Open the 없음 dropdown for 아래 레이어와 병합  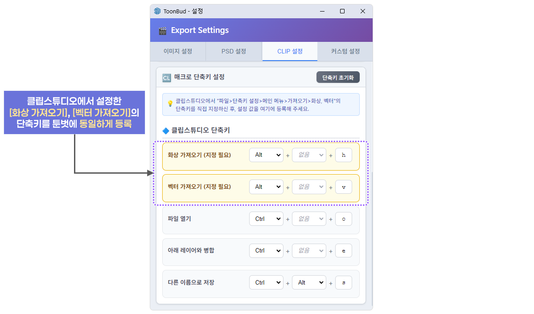[309, 250]
